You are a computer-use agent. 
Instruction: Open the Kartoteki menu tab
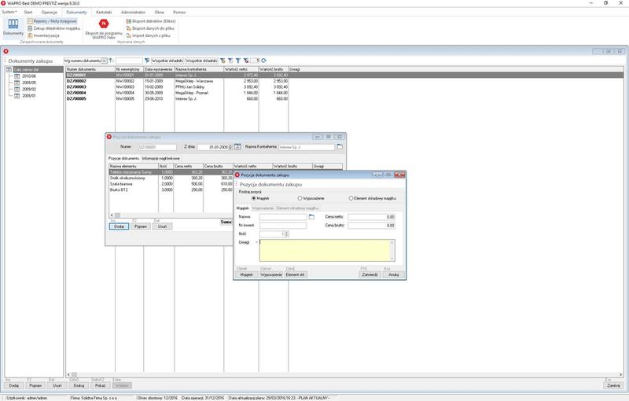click(104, 13)
